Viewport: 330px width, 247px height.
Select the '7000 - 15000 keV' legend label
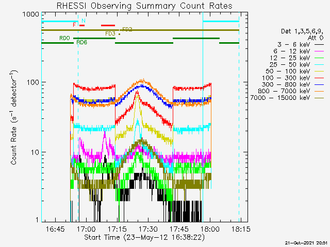(280, 98)
